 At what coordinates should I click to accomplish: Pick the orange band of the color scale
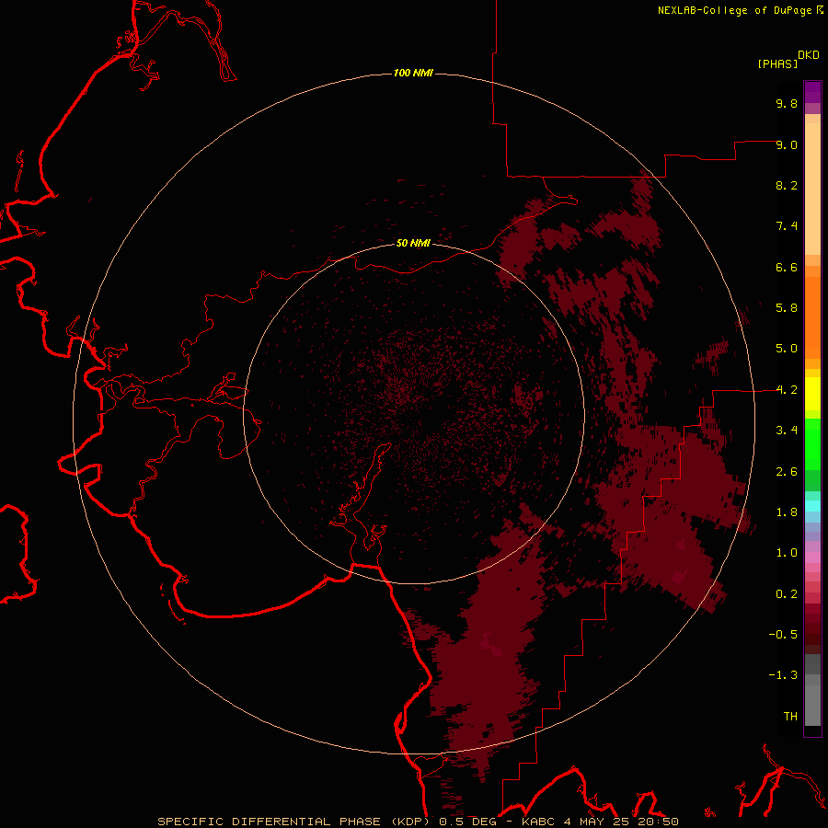pyautogui.click(x=812, y=317)
